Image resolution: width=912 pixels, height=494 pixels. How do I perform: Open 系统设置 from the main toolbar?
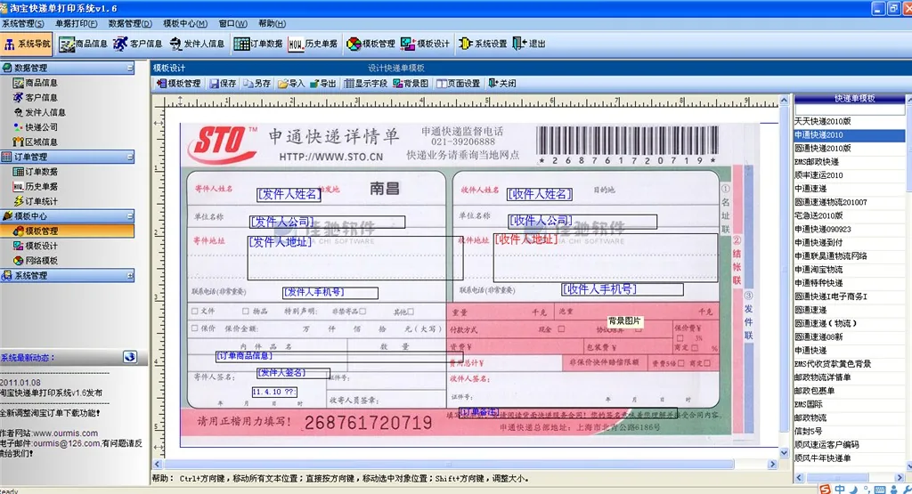click(x=483, y=44)
